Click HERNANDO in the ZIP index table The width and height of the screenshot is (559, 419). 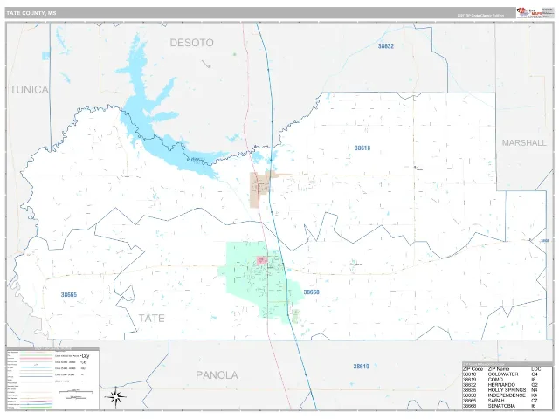pos(501,385)
